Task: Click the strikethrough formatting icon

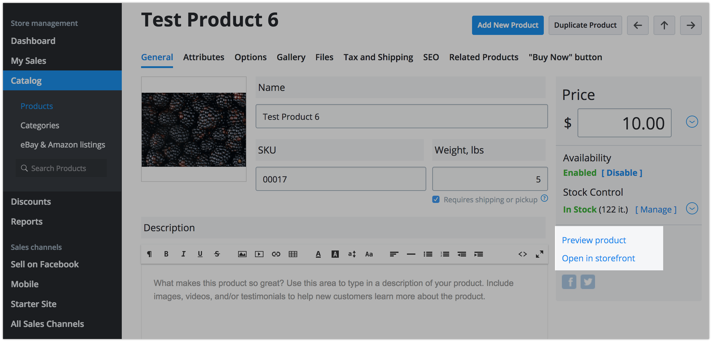Action: pyautogui.click(x=217, y=254)
